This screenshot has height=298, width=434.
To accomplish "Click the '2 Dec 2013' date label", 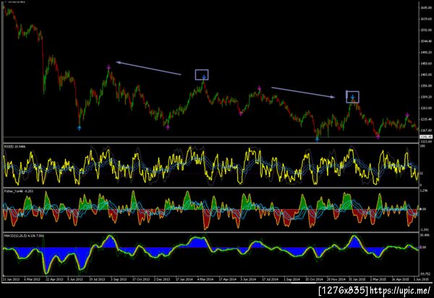I will click(162, 279).
